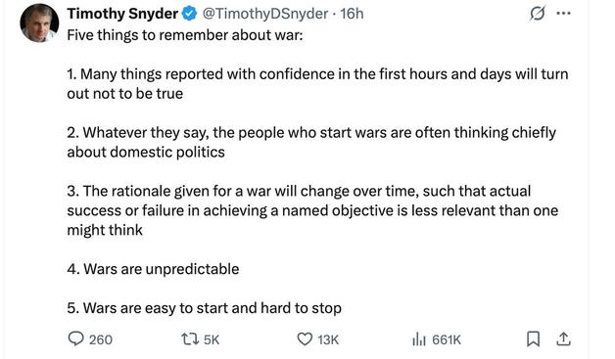Screen dimensions: 615x359
Task: Repost using the retweet arrows icon
Action: (190, 339)
